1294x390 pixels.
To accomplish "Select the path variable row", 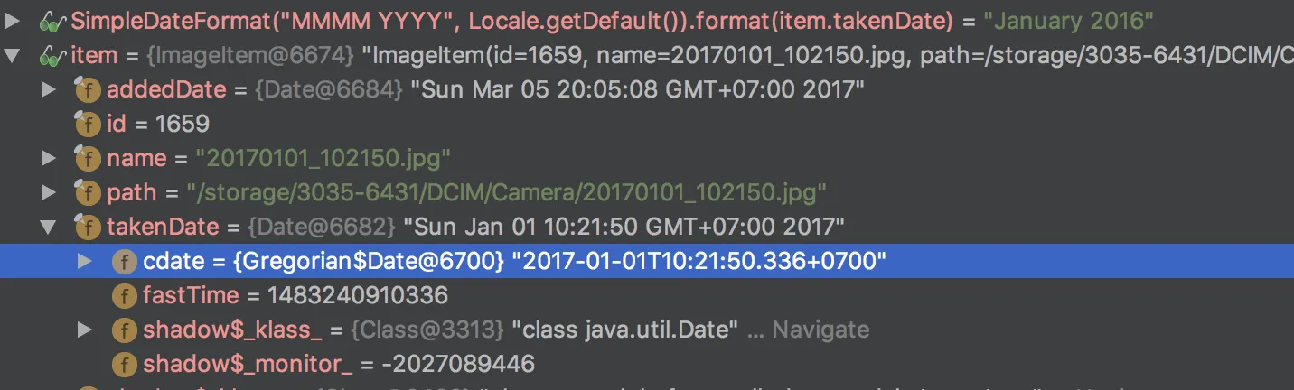I will (647, 192).
